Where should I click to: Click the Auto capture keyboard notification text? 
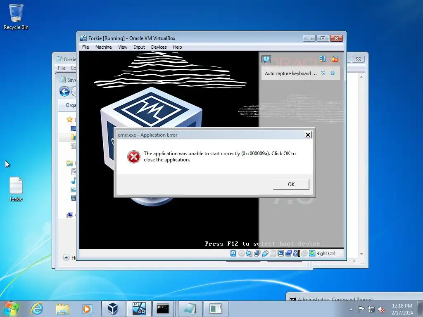point(290,73)
